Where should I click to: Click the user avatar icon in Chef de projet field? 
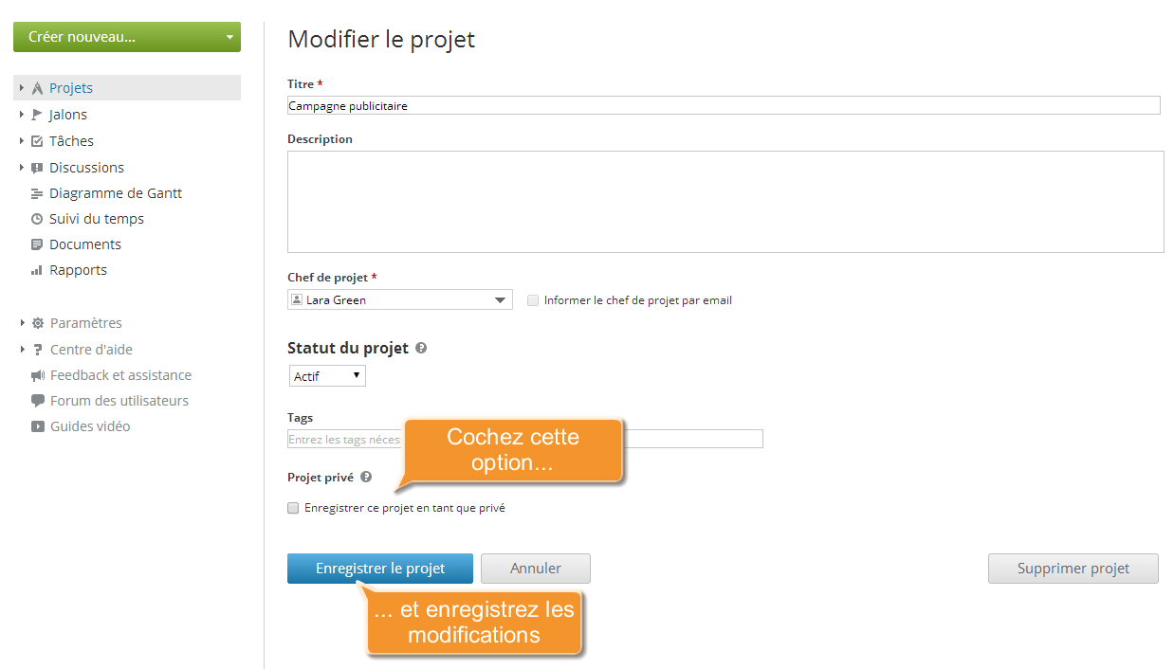tap(296, 299)
